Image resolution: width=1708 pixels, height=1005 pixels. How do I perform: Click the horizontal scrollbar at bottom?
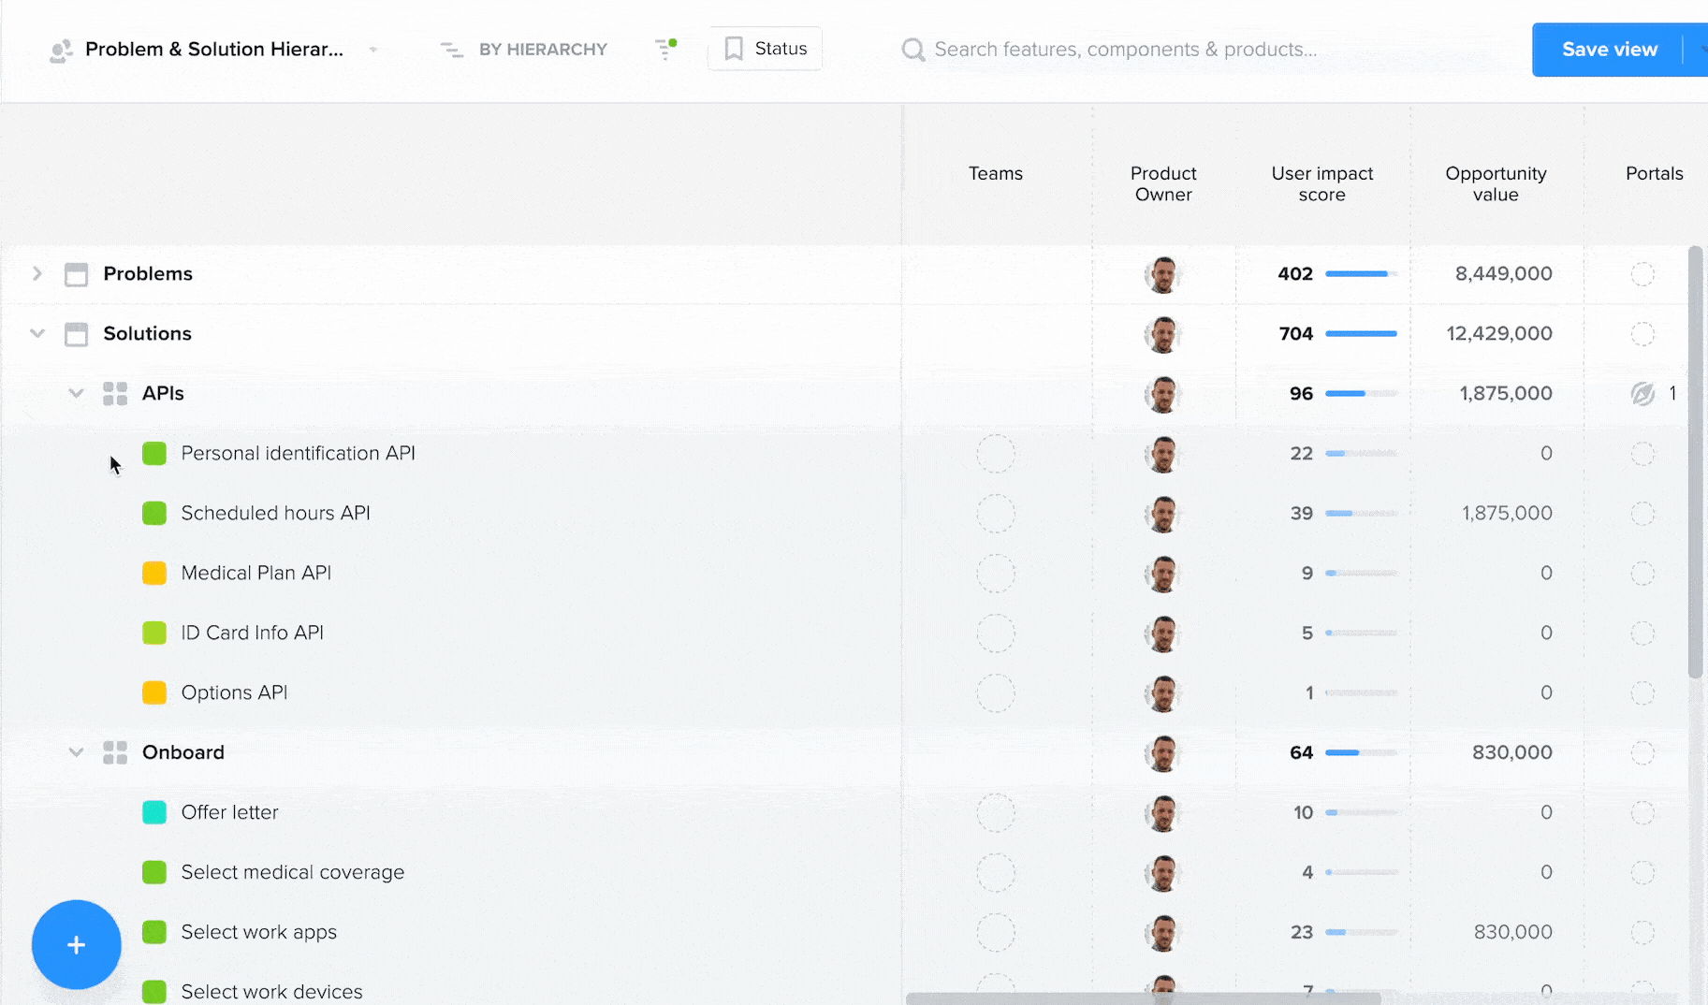click(1143, 998)
